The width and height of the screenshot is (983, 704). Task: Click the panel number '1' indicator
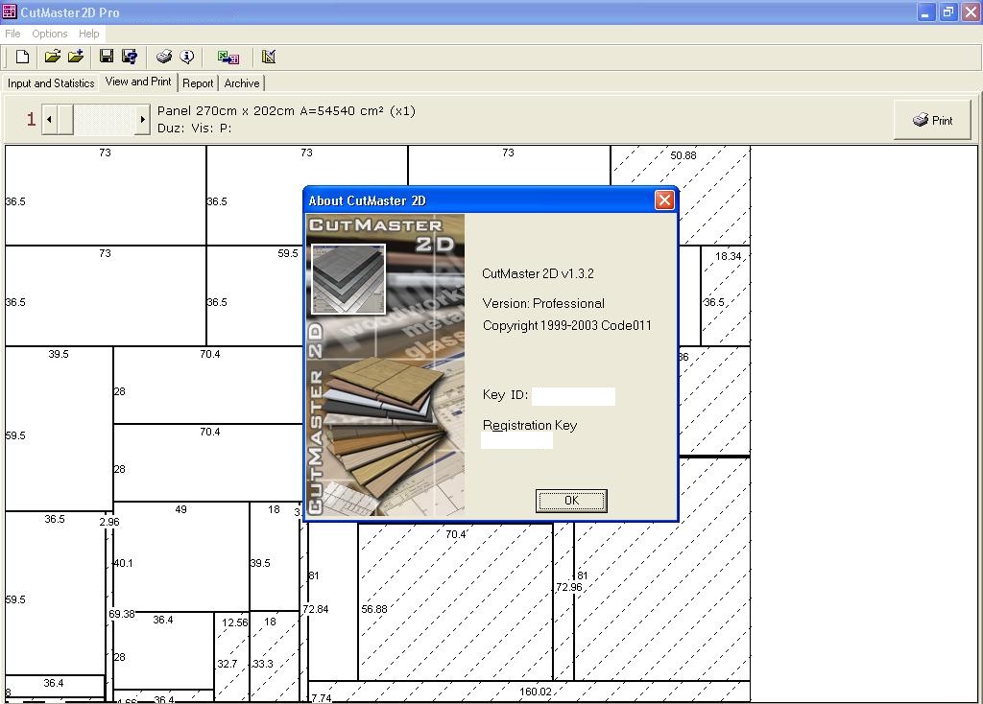point(31,119)
